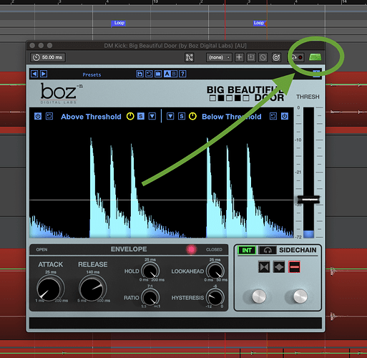Click the plugin routing icon in header
The width and height of the screenshot is (367, 358).
point(189,57)
